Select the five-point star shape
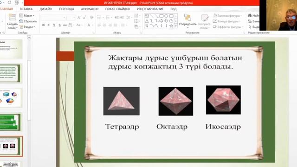Screen dimensions: 297x167 point(171,26)
